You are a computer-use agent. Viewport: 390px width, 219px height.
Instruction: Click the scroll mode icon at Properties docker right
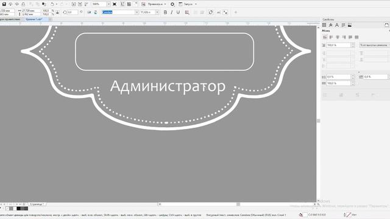(x=387, y=25)
